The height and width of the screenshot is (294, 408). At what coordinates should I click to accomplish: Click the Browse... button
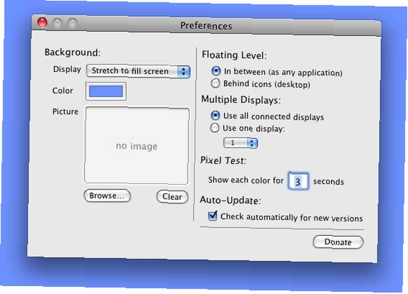[107, 196]
